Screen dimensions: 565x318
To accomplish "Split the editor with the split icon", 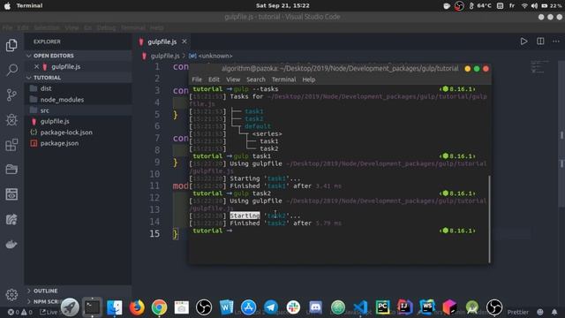I will point(540,42).
